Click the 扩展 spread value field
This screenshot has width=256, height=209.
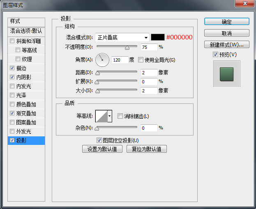click(x=149, y=82)
